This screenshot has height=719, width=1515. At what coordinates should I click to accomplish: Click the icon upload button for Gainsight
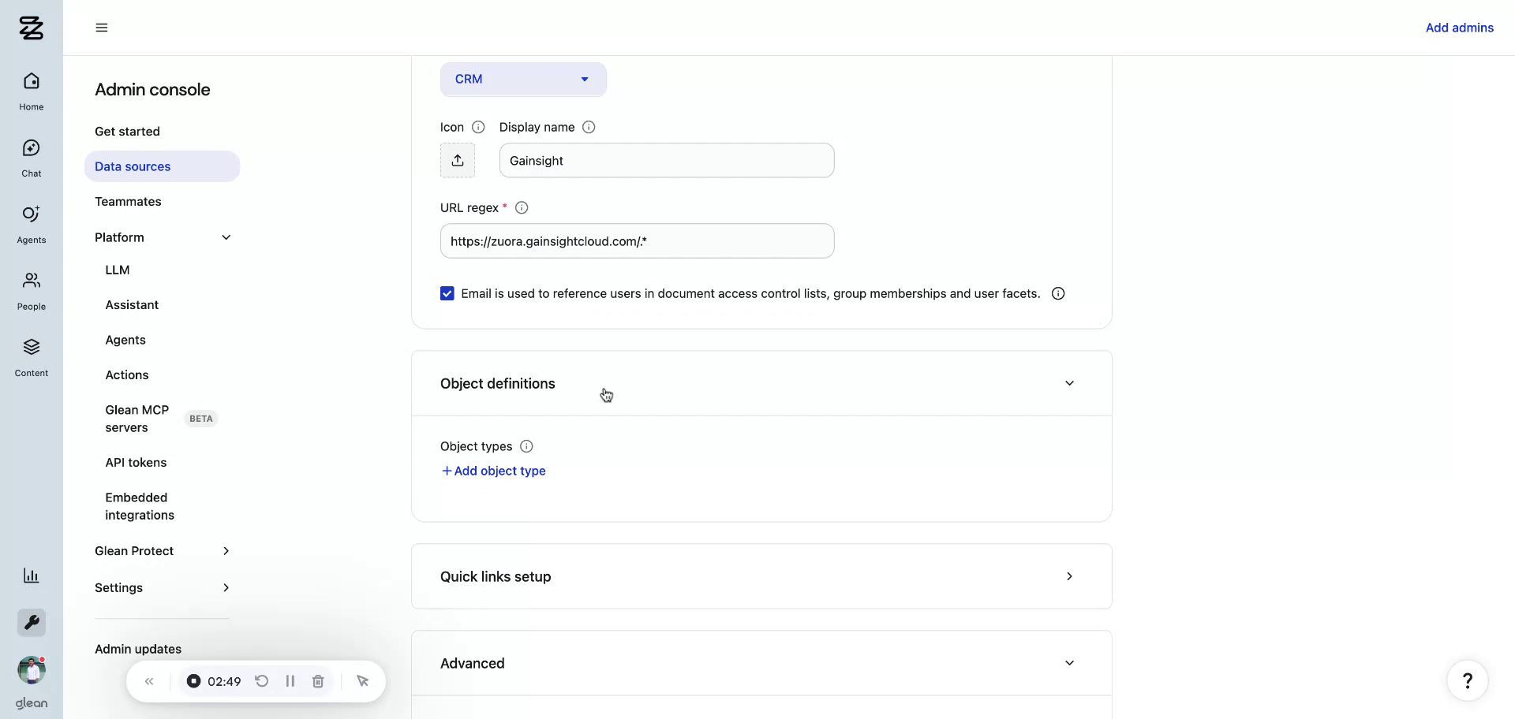tap(458, 160)
